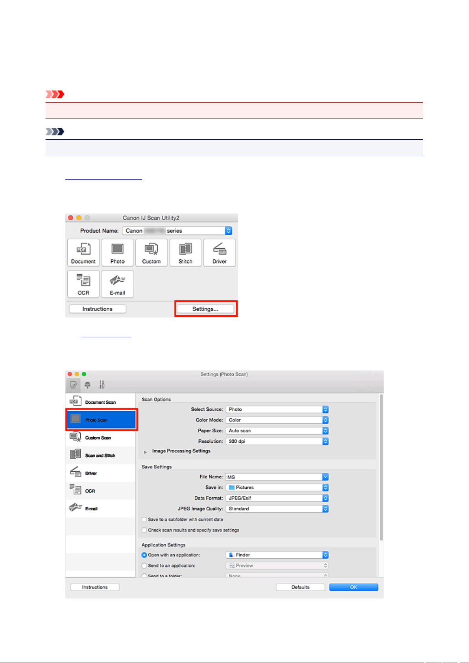Click the Settings dialog vertical scrollbar
469x663 pixels.
381,467
